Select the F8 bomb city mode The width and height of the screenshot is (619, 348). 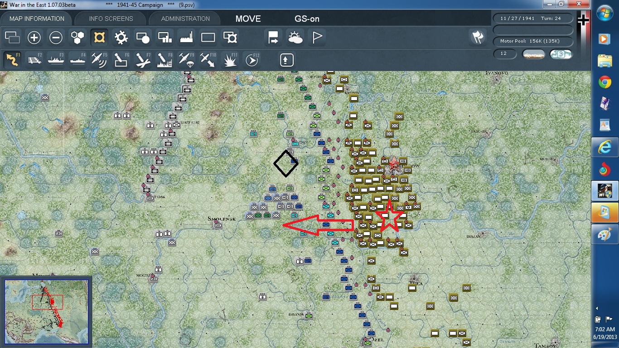164,59
